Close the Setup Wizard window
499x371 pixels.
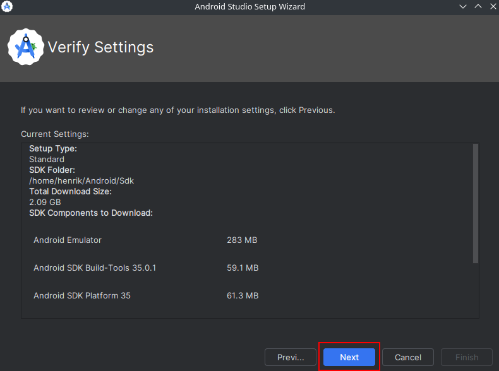[493, 6]
